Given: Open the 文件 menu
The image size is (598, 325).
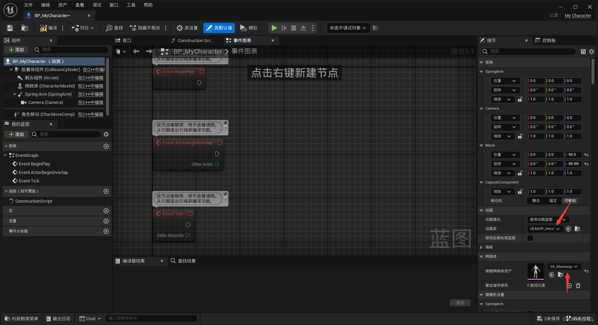Looking at the screenshot, I should click(28, 5).
